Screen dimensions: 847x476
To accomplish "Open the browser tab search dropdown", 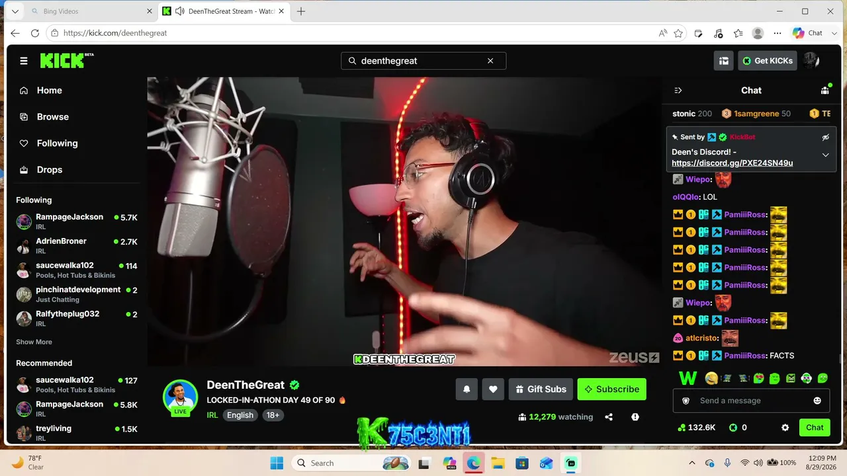I will [15, 11].
